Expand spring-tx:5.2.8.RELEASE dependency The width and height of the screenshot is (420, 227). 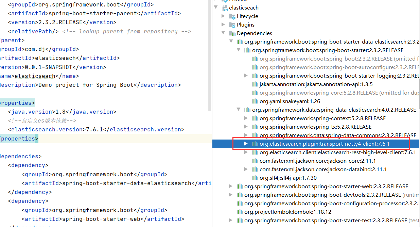point(246,127)
